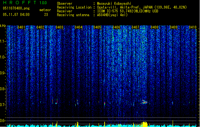Click the HROFFT program title
This screenshot has height=127, width=200.
point(20,3)
